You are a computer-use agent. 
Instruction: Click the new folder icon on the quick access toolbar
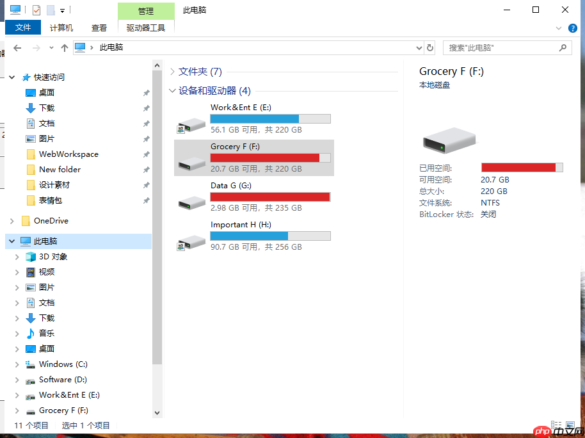coord(51,10)
